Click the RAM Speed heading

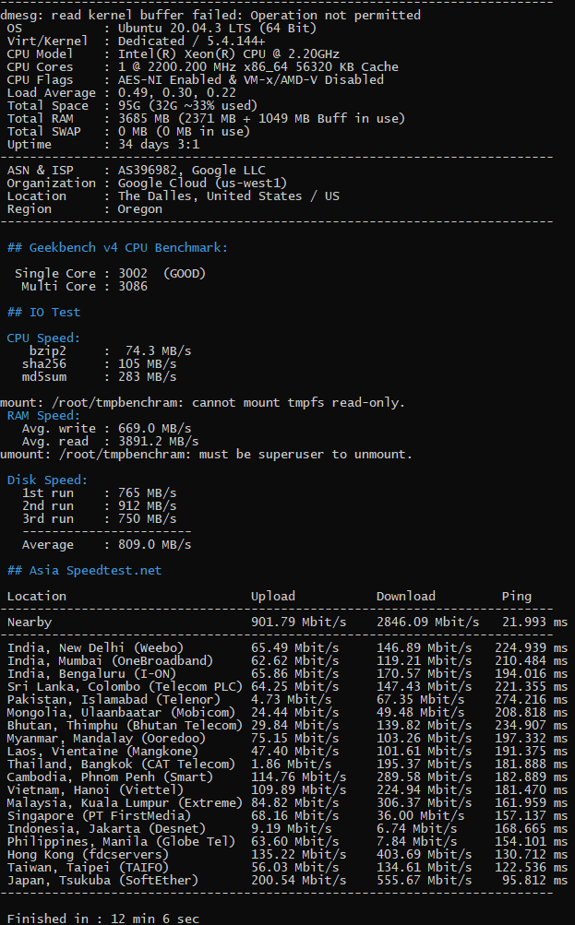43,417
